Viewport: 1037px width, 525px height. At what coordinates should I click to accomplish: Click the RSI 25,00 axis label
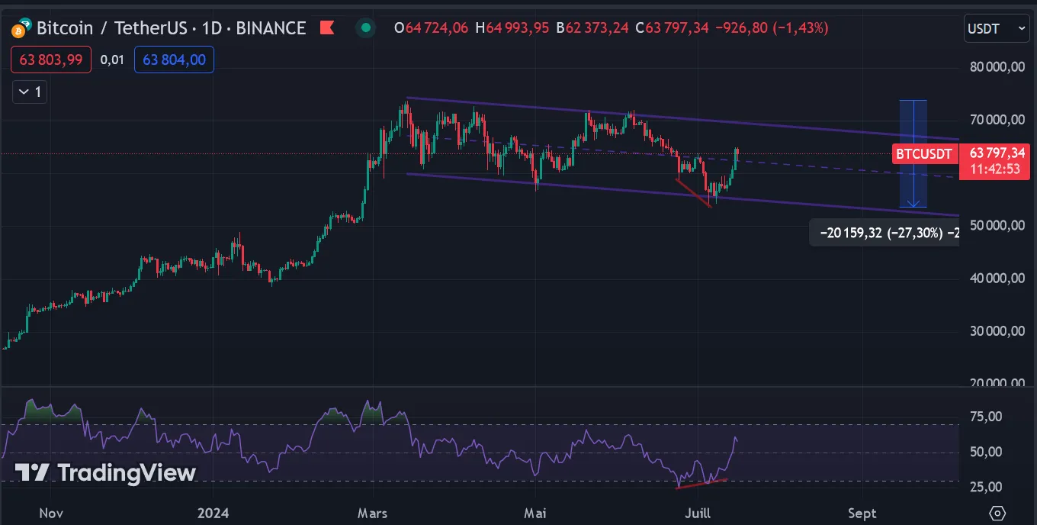(x=987, y=486)
